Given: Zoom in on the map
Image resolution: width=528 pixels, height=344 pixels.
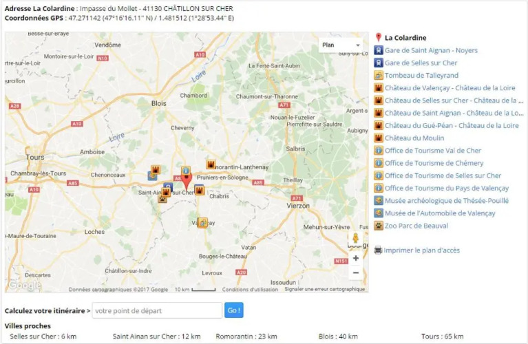Looking at the screenshot, I should (x=355, y=258).
